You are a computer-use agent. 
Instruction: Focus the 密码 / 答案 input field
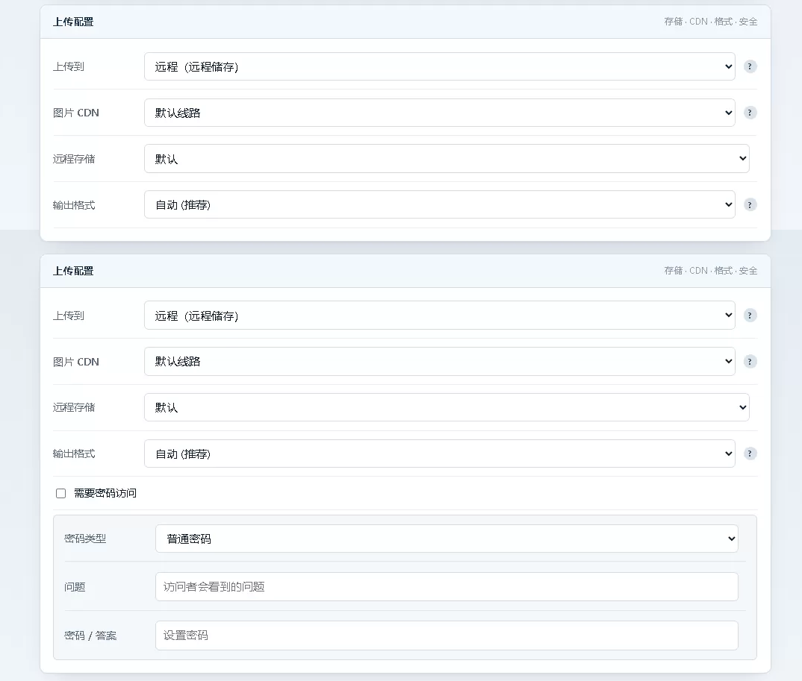(447, 636)
